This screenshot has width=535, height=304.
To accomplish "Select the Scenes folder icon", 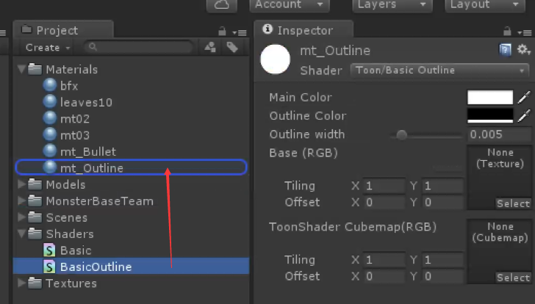I will coord(35,217).
